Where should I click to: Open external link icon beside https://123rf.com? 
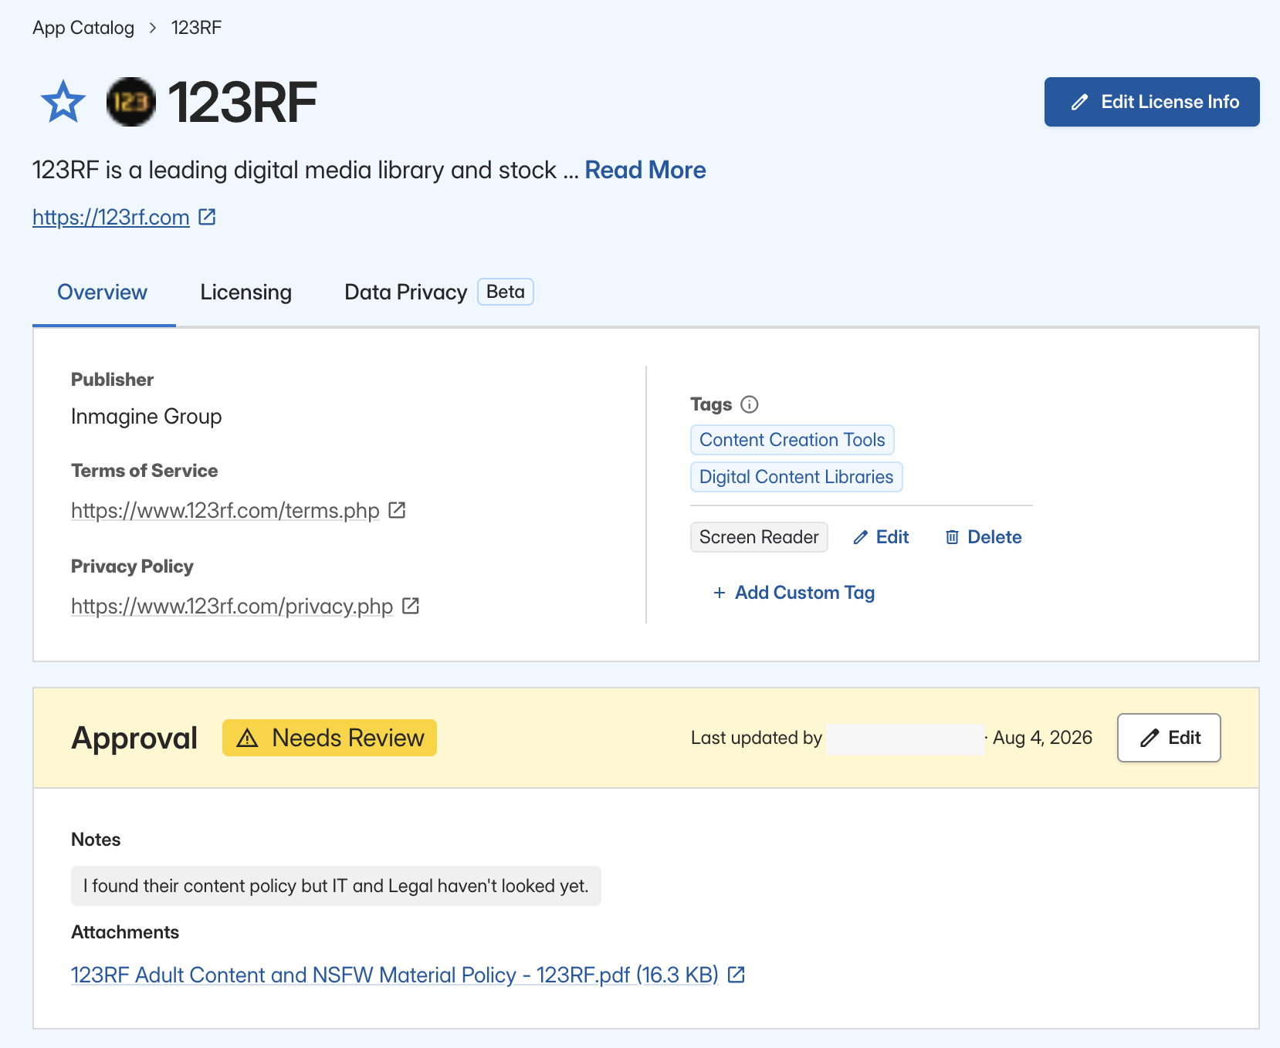pyautogui.click(x=207, y=217)
